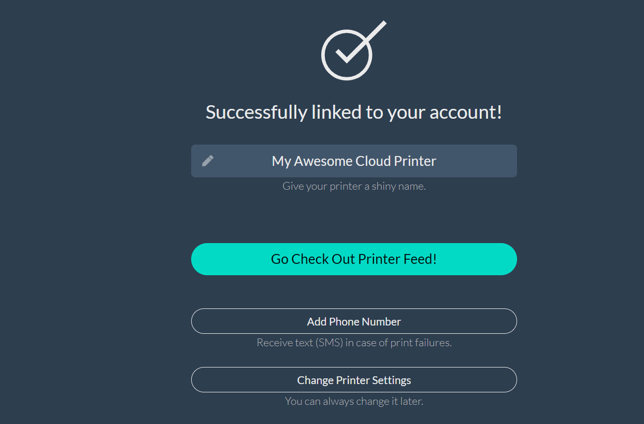This screenshot has width=644, height=424.
Task: Click the pencil edit icon
Action: [208, 160]
